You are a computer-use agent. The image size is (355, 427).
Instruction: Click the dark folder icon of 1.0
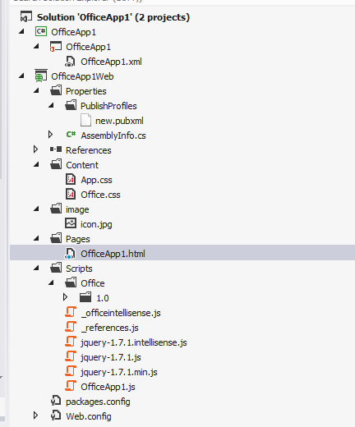coord(85,297)
